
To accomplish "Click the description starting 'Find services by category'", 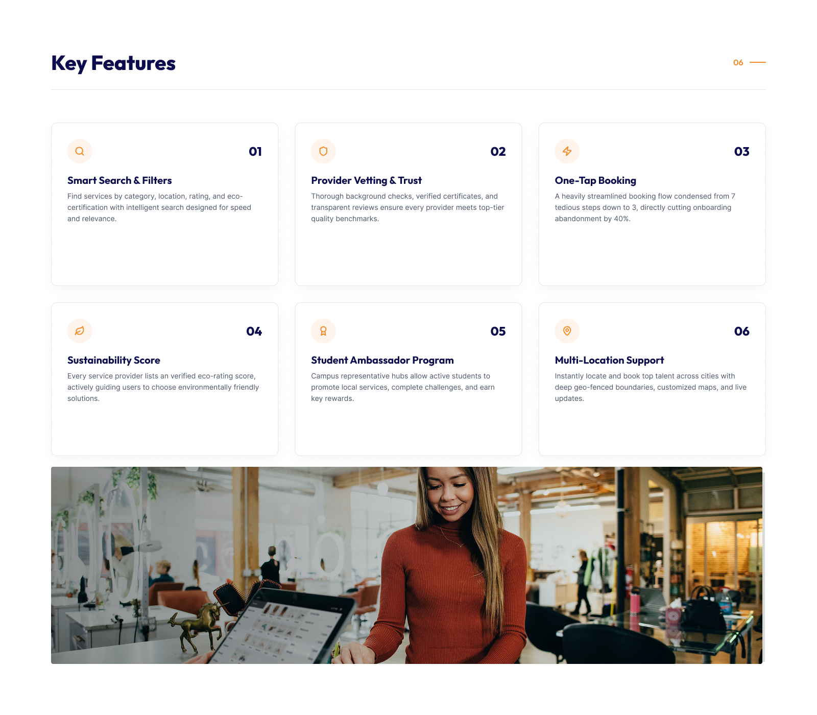I will pos(159,207).
